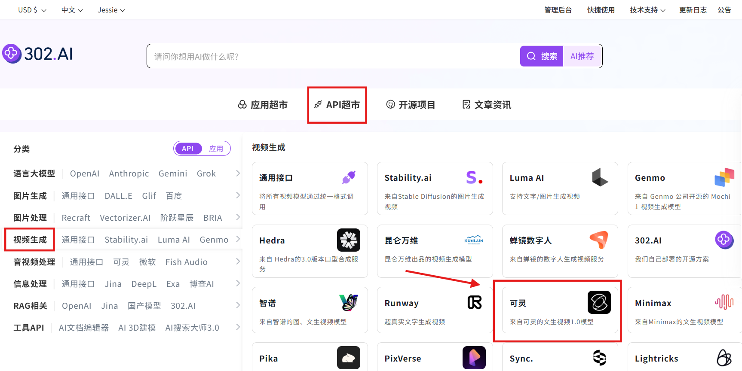
Task: Open the DALL.E link
Action: 119,196
